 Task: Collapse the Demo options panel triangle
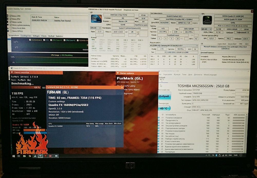tap(117, 73)
